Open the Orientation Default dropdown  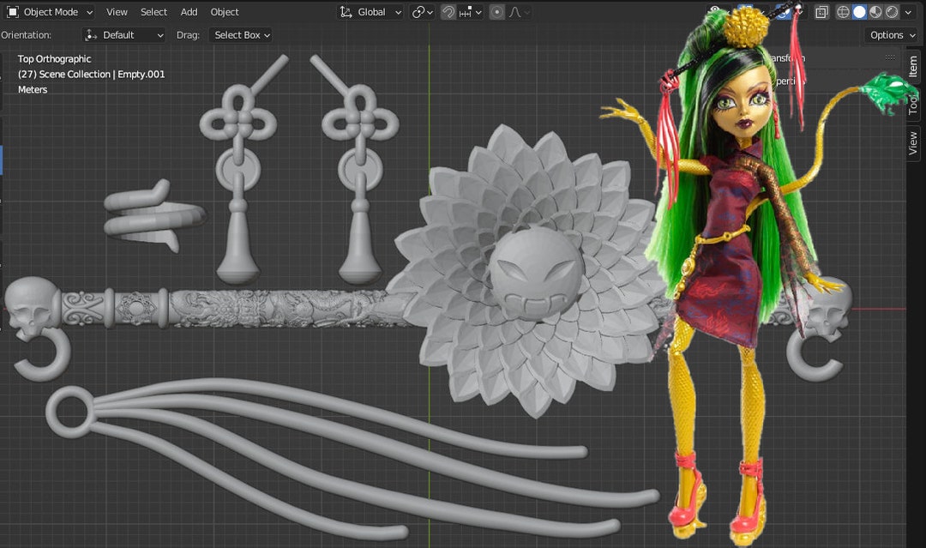pos(124,35)
